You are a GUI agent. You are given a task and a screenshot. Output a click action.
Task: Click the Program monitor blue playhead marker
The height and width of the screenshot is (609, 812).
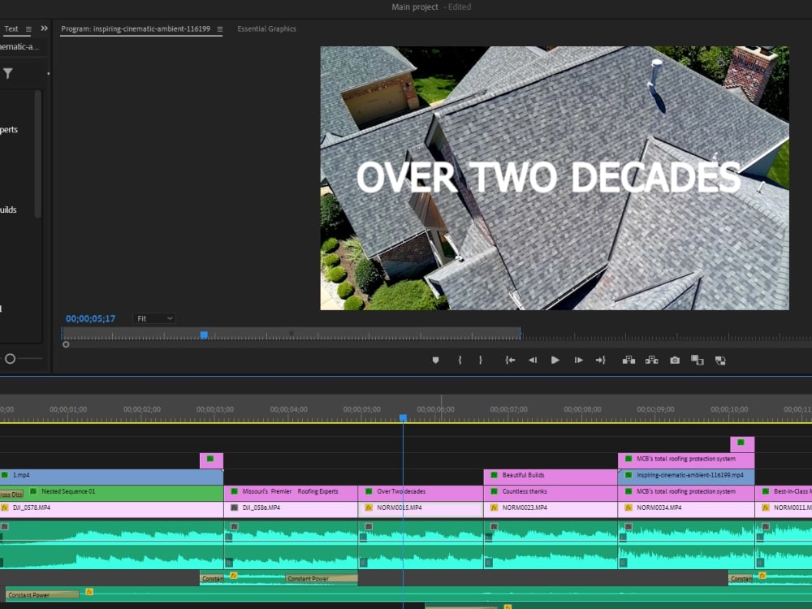point(204,335)
